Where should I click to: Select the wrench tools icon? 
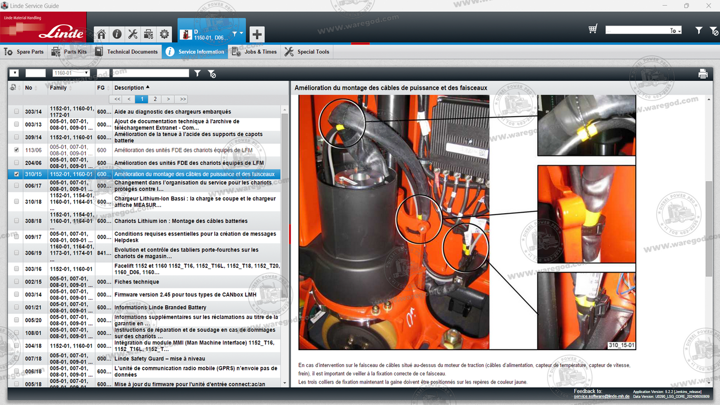click(x=133, y=34)
